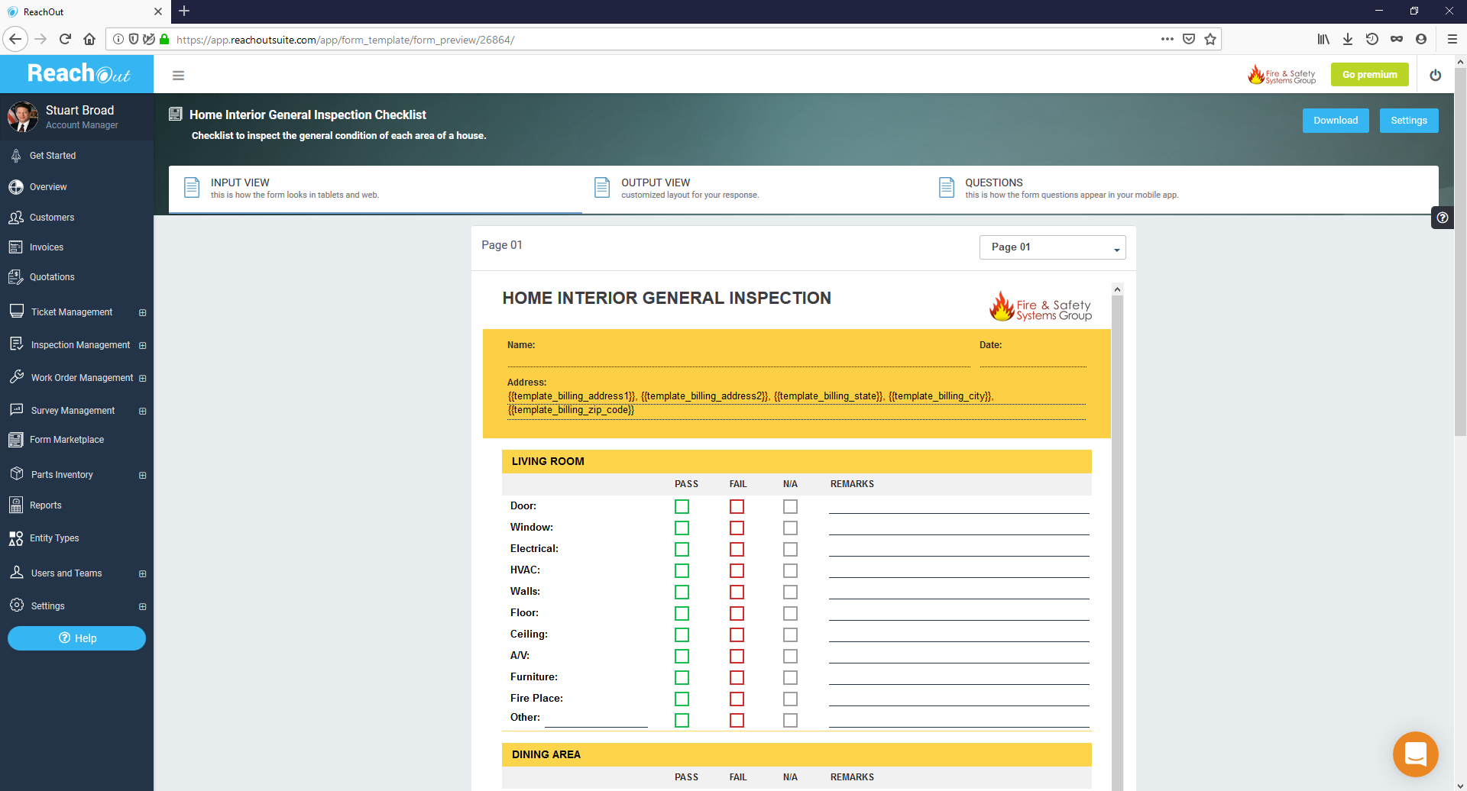1467x791 pixels.
Task: Click the Reports calculator icon
Action: pyautogui.click(x=16, y=505)
